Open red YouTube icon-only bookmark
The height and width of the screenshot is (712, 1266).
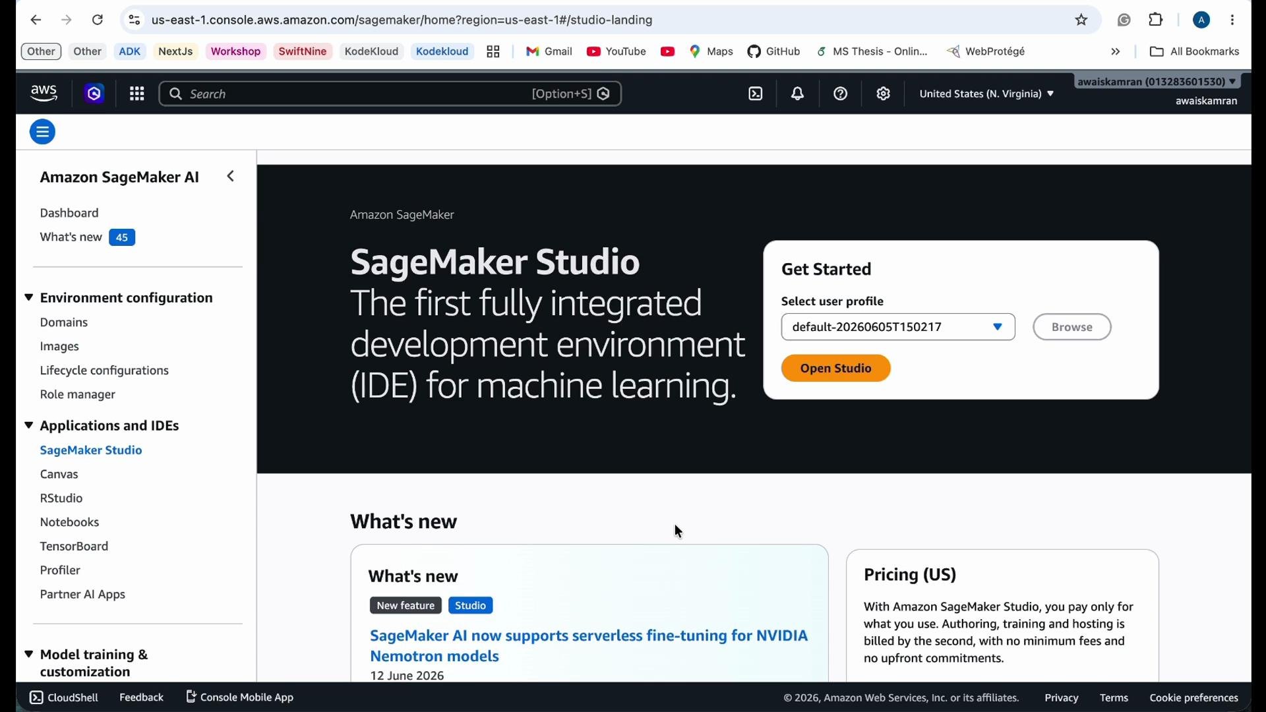(667, 52)
